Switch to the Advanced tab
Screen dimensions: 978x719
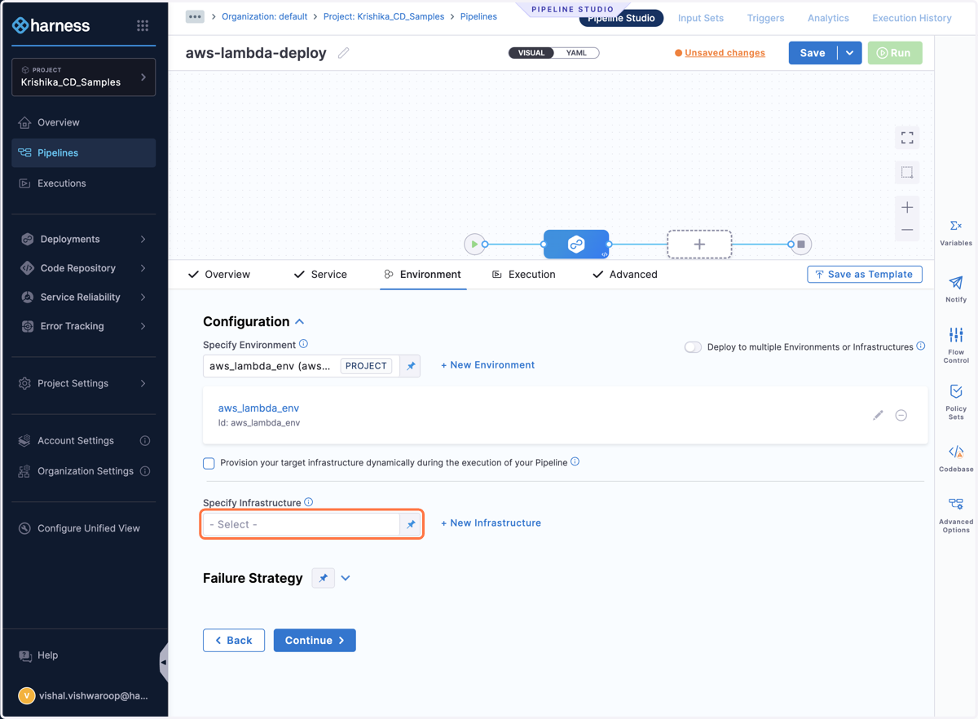[625, 275]
